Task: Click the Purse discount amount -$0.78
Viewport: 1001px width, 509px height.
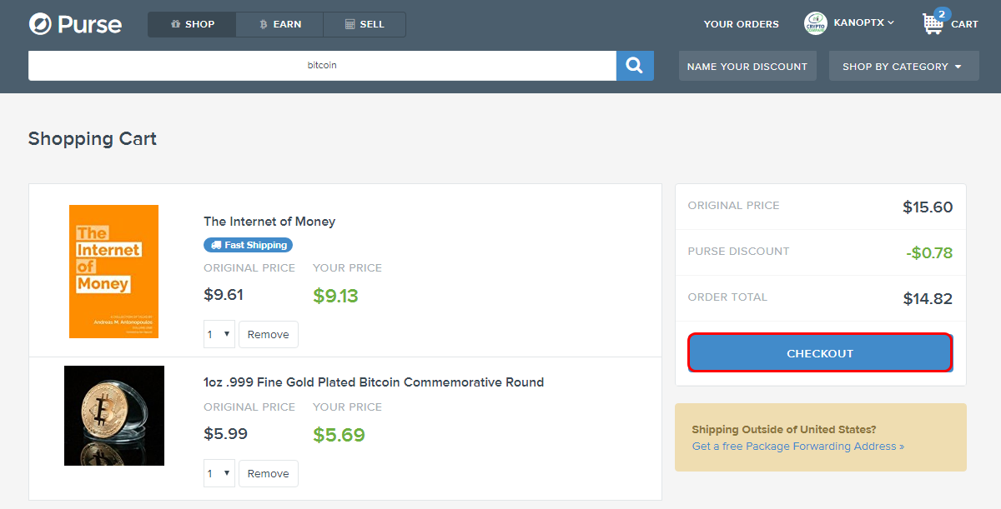Action: point(929,253)
